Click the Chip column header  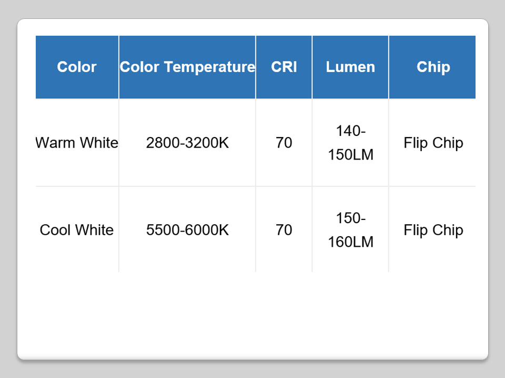click(433, 67)
